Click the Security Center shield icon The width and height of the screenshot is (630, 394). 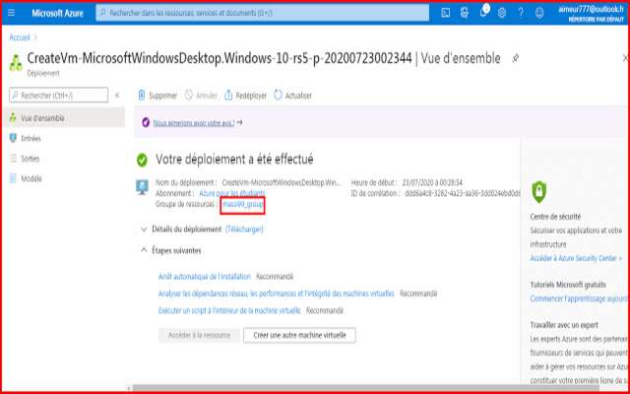pos(539,192)
